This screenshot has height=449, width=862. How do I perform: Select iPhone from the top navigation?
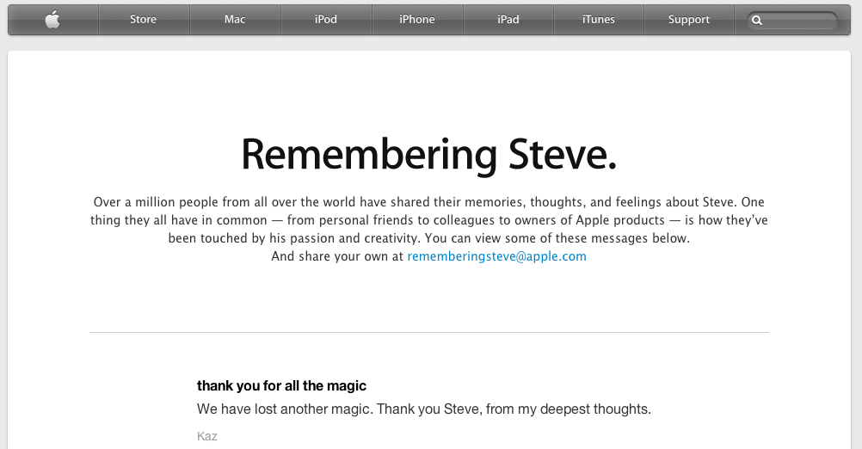(417, 19)
